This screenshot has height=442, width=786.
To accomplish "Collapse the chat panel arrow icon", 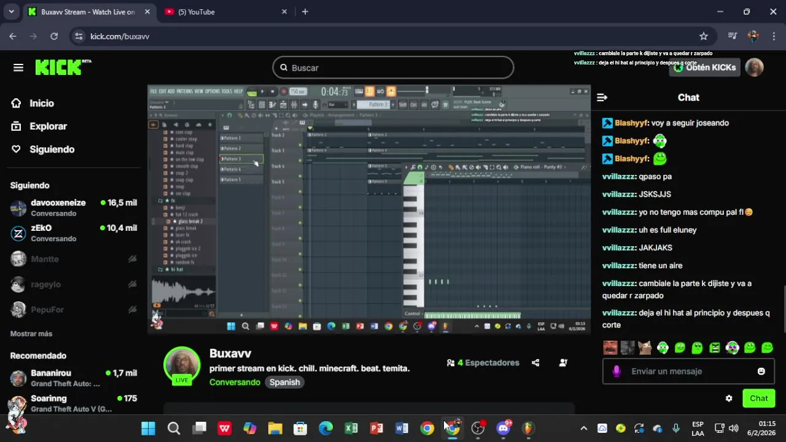I will point(602,98).
